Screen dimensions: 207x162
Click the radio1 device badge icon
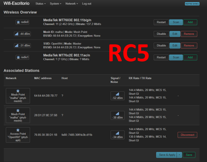pos(22,57)
